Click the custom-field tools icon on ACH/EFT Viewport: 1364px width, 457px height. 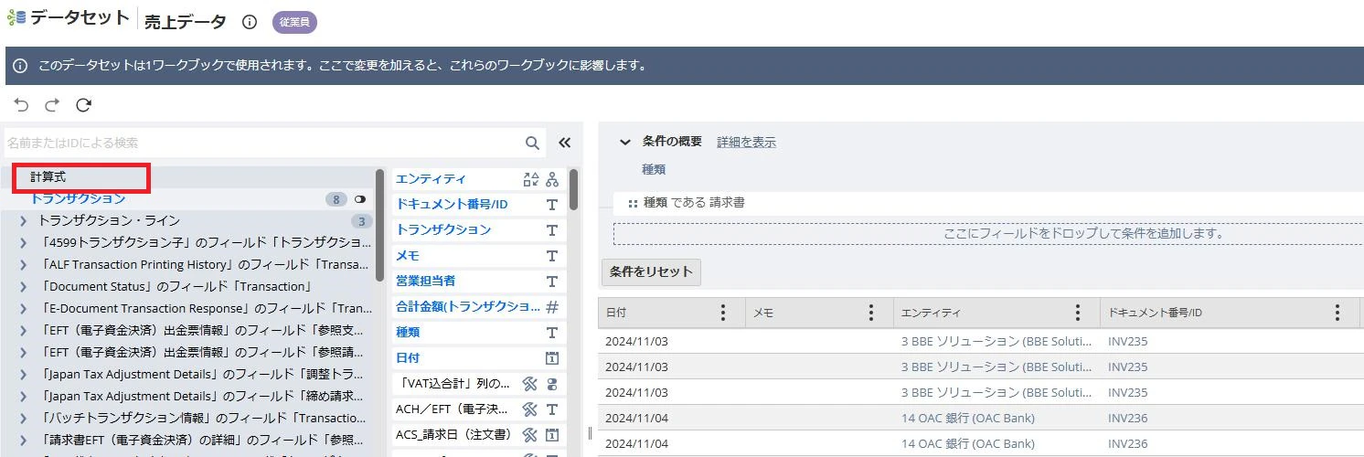pyautogui.click(x=529, y=409)
